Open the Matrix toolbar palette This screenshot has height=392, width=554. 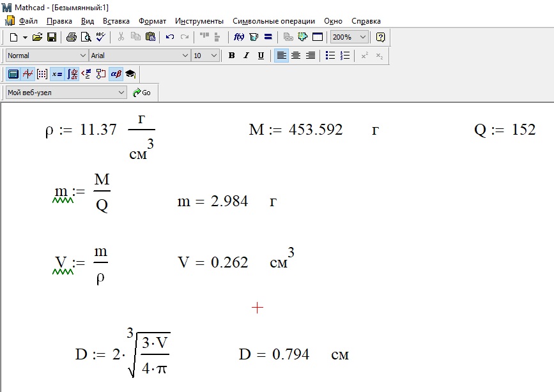[42, 74]
